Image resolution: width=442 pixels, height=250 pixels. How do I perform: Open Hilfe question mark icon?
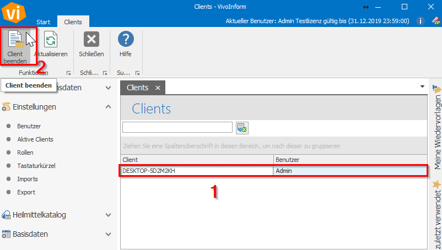[x=126, y=39]
